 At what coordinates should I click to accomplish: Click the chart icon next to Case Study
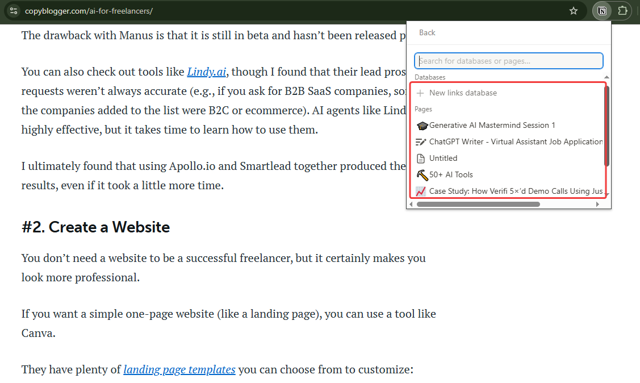point(421,191)
